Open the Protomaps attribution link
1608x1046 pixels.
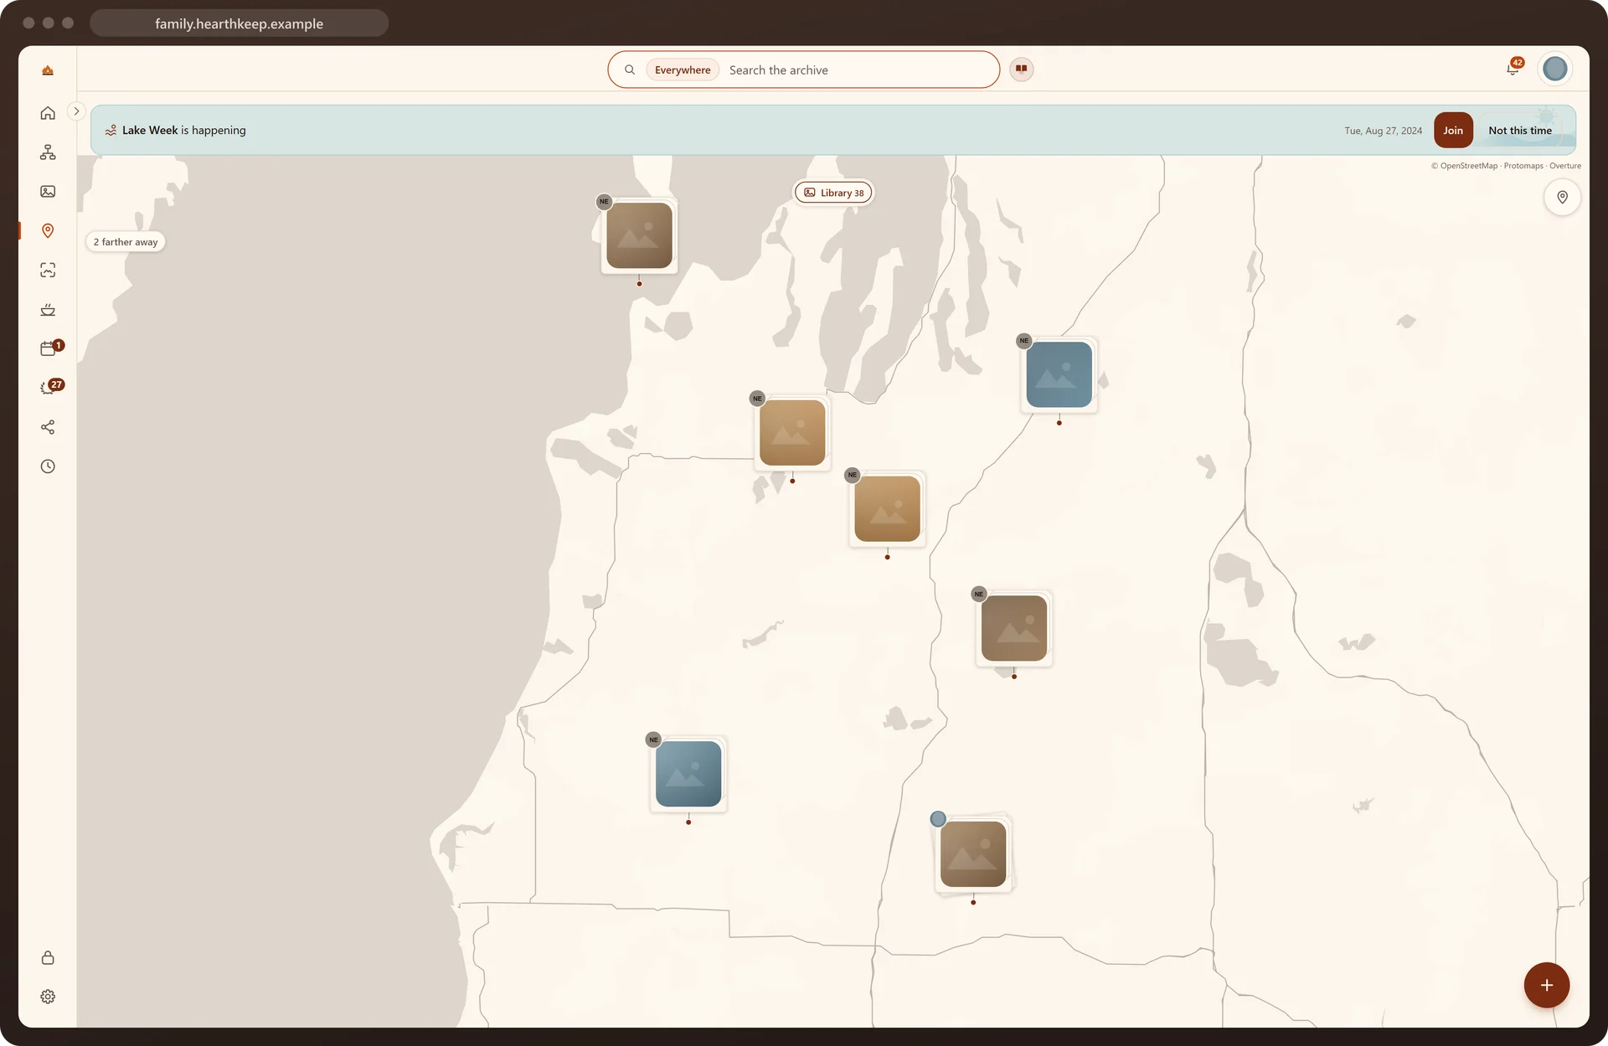coord(1523,166)
